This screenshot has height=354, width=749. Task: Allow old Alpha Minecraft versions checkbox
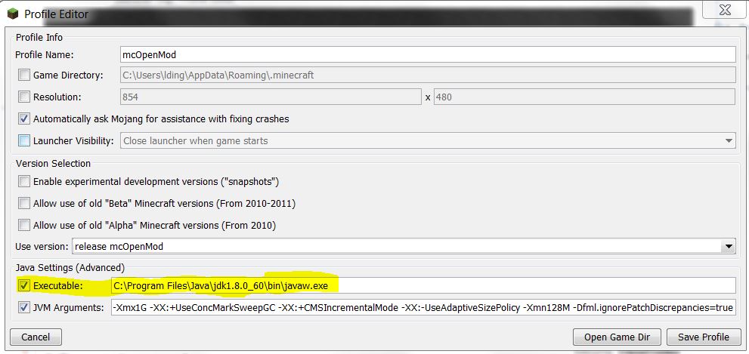24,225
